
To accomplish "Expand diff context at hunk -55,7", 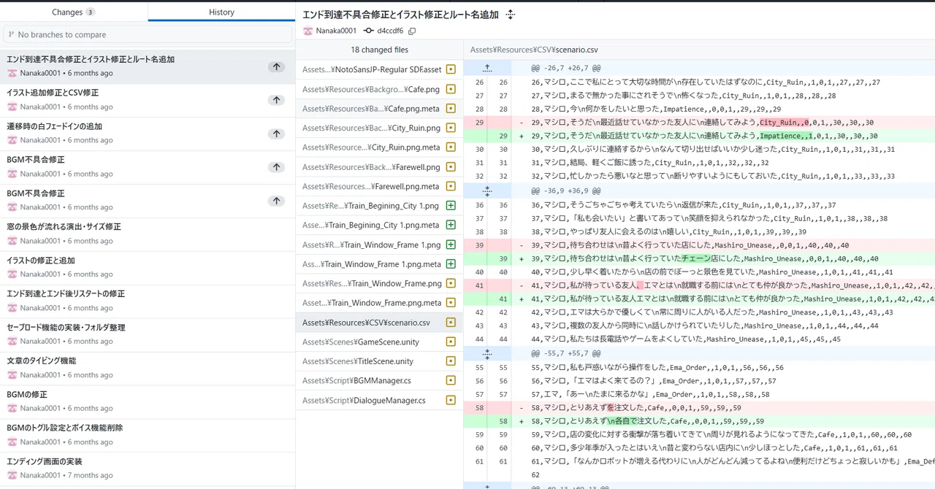I will [x=487, y=353].
